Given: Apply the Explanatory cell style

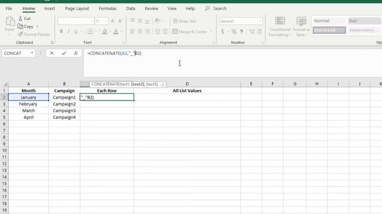Looking at the screenshot, I should click(x=364, y=30).
